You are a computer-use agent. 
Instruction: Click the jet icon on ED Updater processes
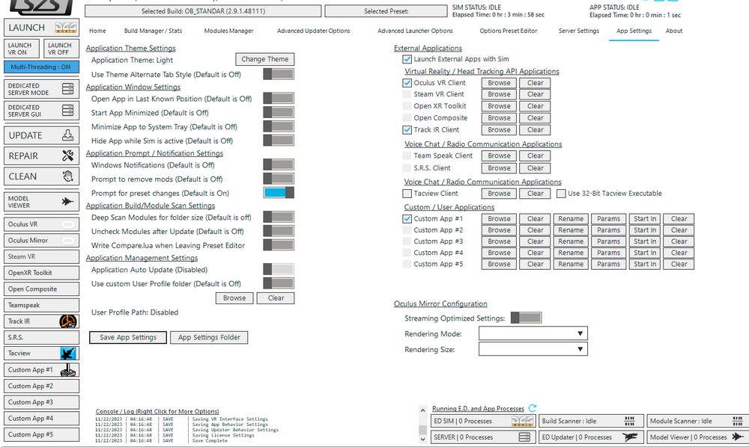pyautogui.click(x=630, y=437)
